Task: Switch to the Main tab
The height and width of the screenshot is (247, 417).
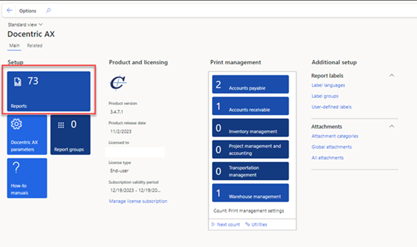Action: pyautogui.click(x=14, y=46)
